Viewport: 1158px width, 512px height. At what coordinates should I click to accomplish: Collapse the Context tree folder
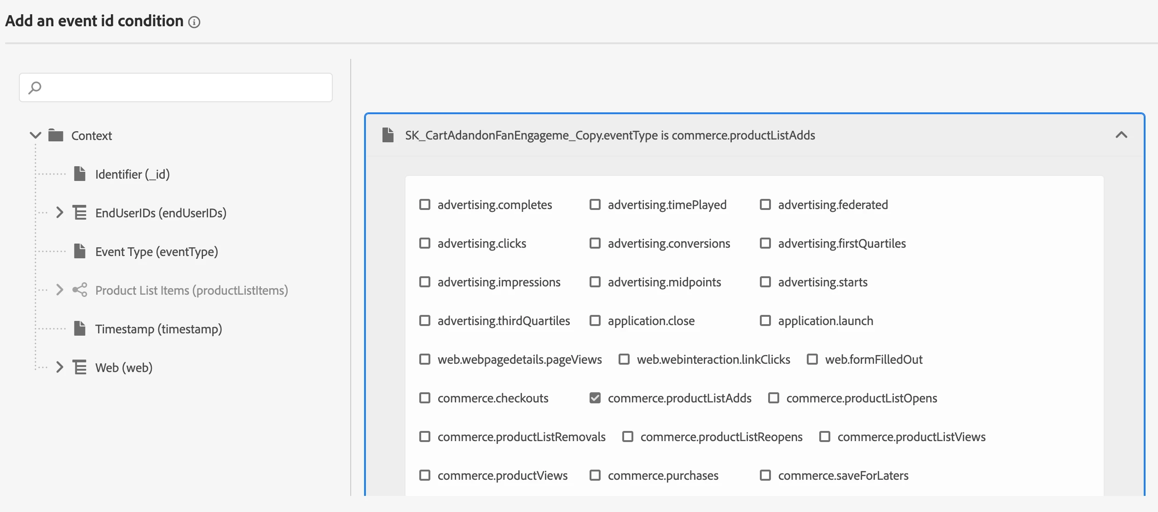coord(35,135)
